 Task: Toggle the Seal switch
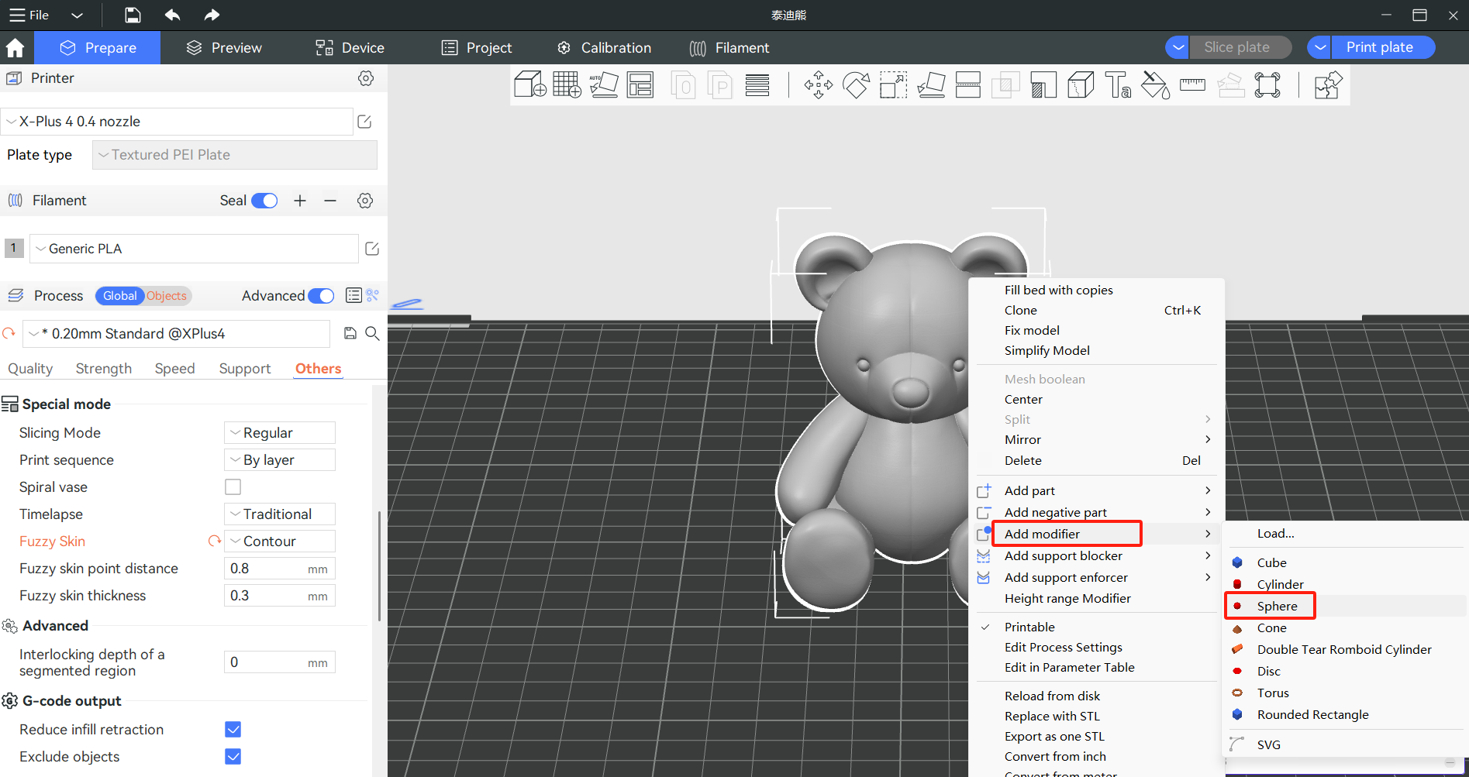click(x=264, y=201)
